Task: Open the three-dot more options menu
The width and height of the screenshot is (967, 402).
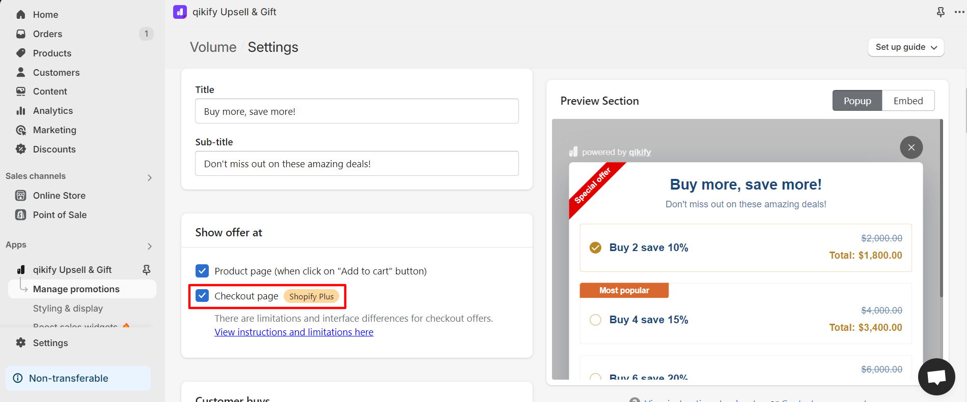Action: pyautogui.click(x=959, y=12)
